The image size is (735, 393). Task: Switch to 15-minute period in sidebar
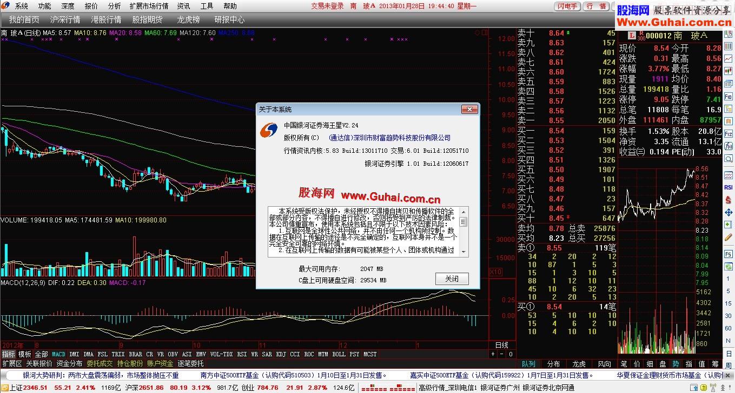728,303
